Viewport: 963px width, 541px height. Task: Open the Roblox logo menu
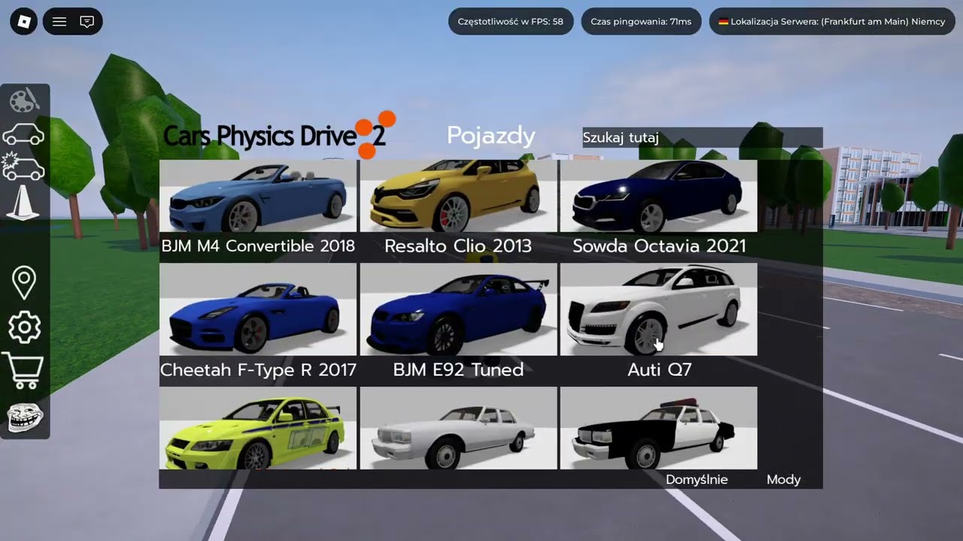click(23, 22)
